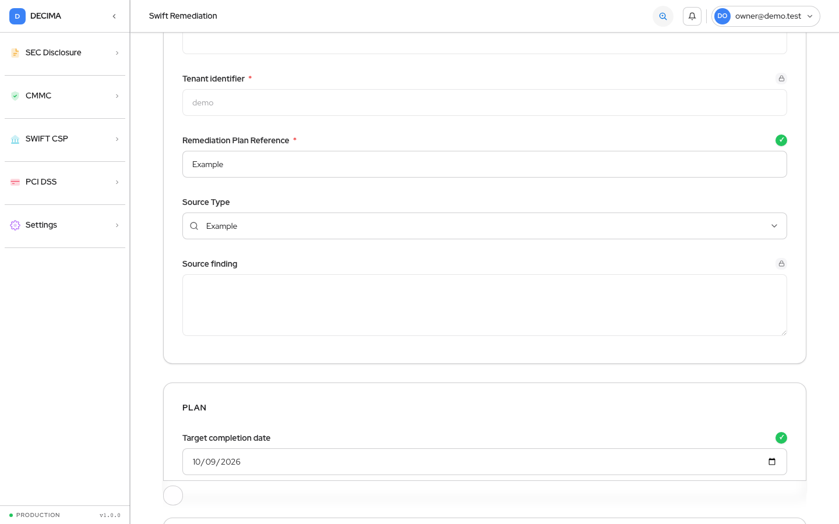Click the v1.0.0 version label
This screenshot has height=524, width=839.
110,515
